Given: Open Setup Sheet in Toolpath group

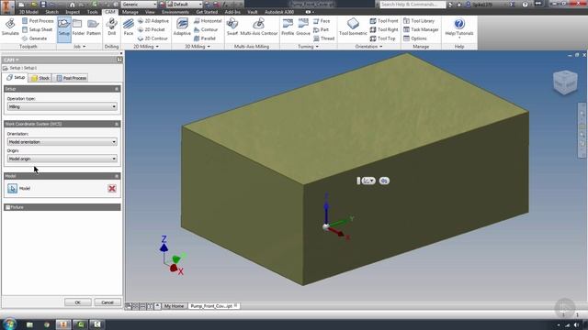Looking at the screenshot, I should coord(37,29).
